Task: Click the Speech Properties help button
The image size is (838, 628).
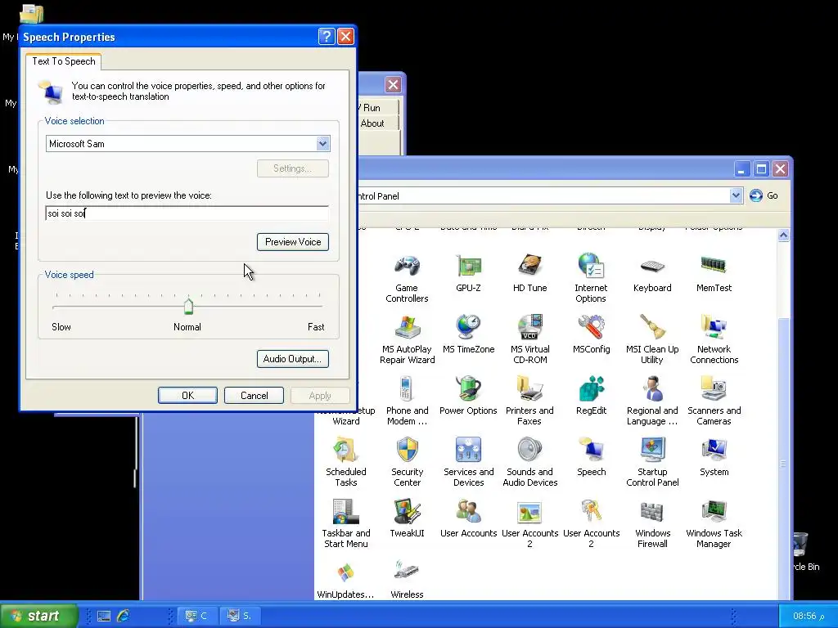Action: 326,36
